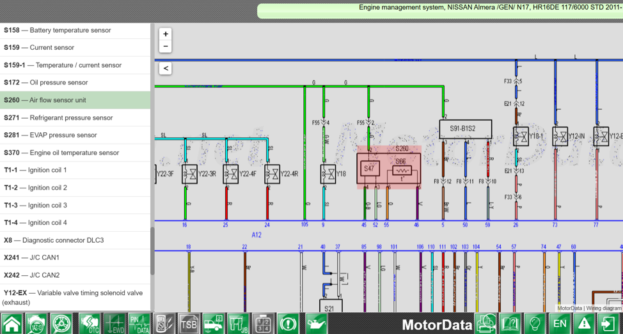Select T1-3 Ignition coil 3
Screen dimensions: 623x334
point(75,205)
